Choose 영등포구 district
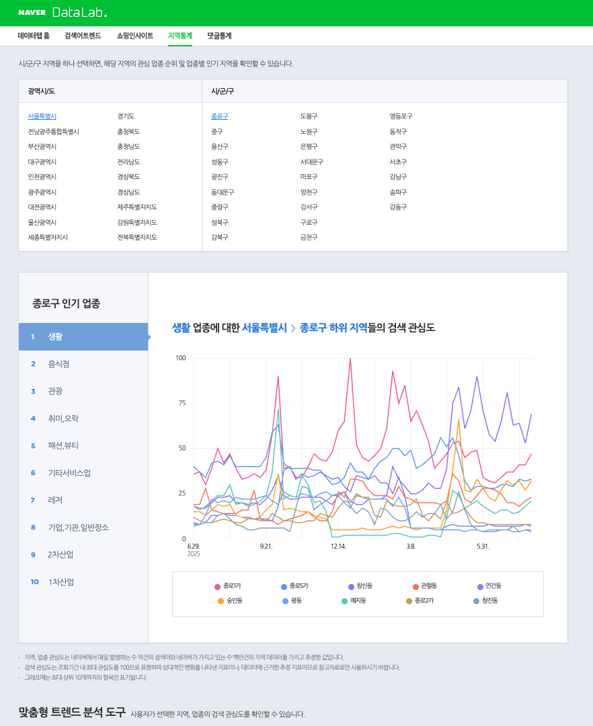593x726 pixels. [x=401, y=116]
